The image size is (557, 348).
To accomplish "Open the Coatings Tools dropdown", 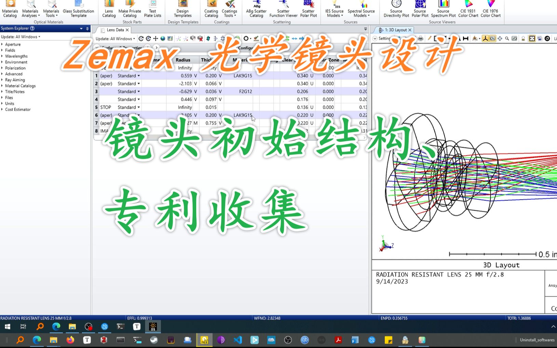I will (x=229, y=9).
